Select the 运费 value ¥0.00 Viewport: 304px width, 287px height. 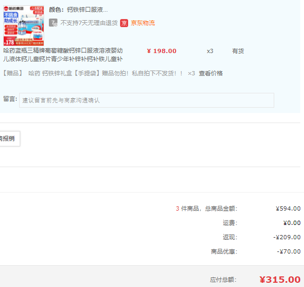coord(292,223)
